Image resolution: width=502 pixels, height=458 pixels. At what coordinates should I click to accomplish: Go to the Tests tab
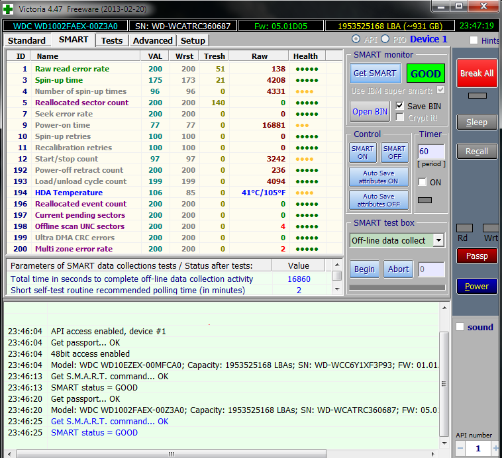[x=112, y=40]
